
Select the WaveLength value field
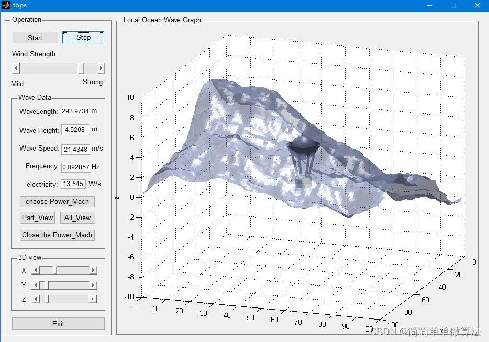click(x=75, y=111)
